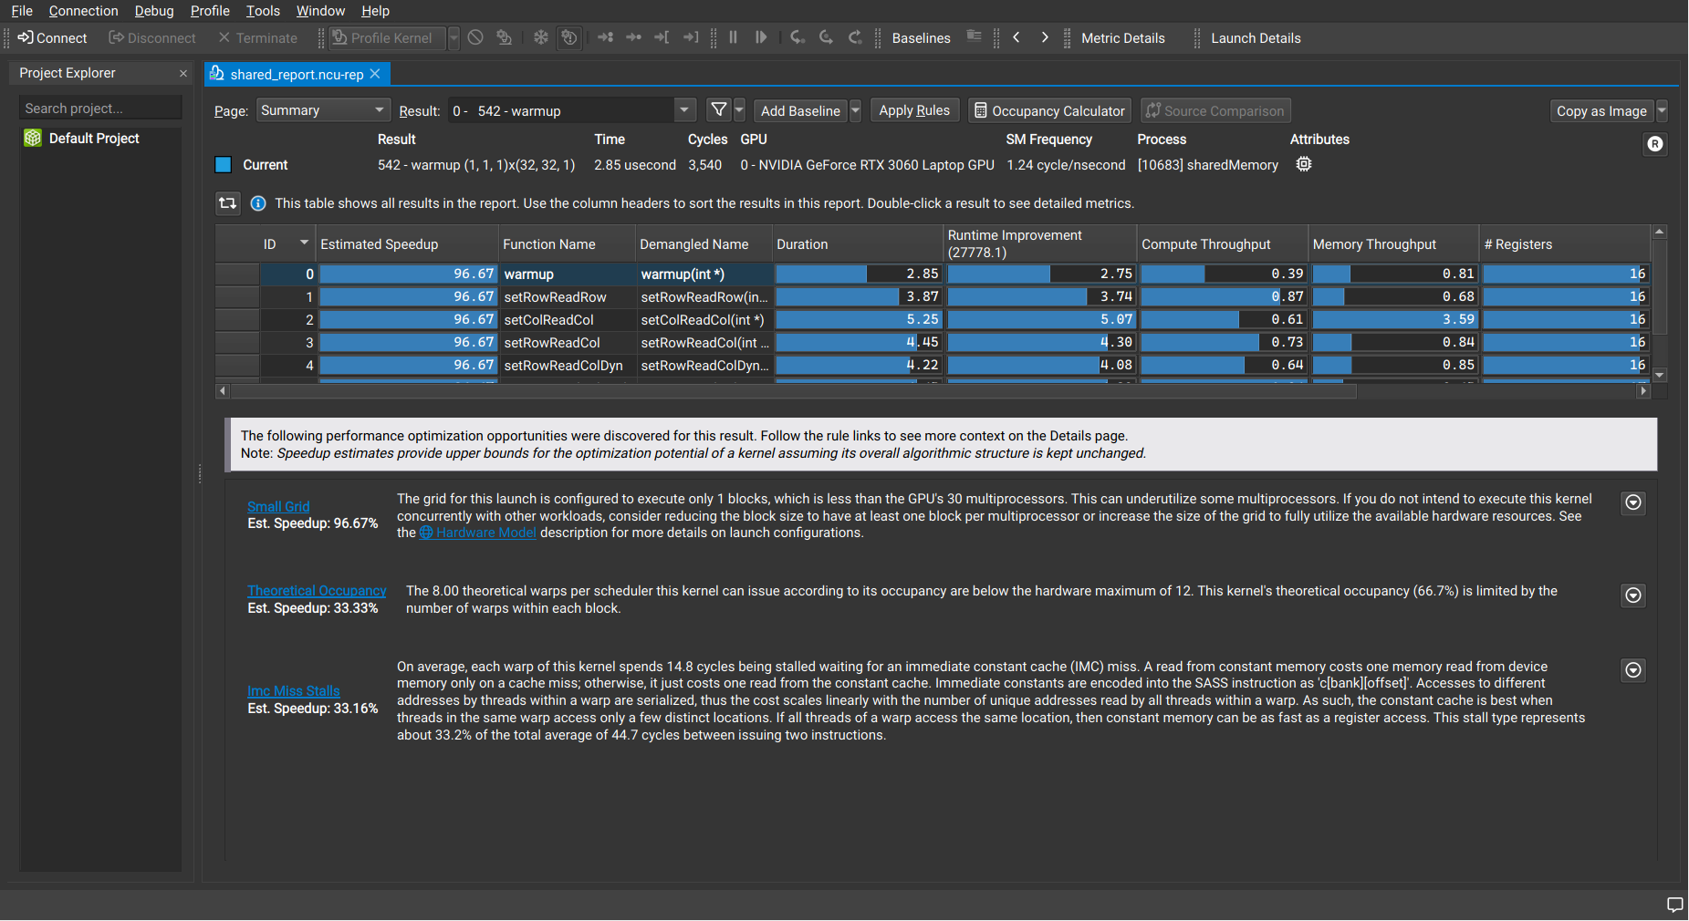Image resolution: width=1689 pixels, height=921 pixels.
Task: Open the Occupancy Calculator
Action: (1049, 111)
